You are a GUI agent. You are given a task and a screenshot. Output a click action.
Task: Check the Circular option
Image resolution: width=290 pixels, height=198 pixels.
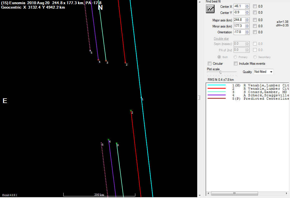coord(209,63)
